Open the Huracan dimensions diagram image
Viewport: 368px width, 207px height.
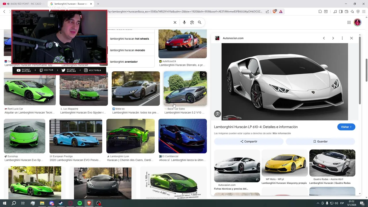click(x=173, y=183)
